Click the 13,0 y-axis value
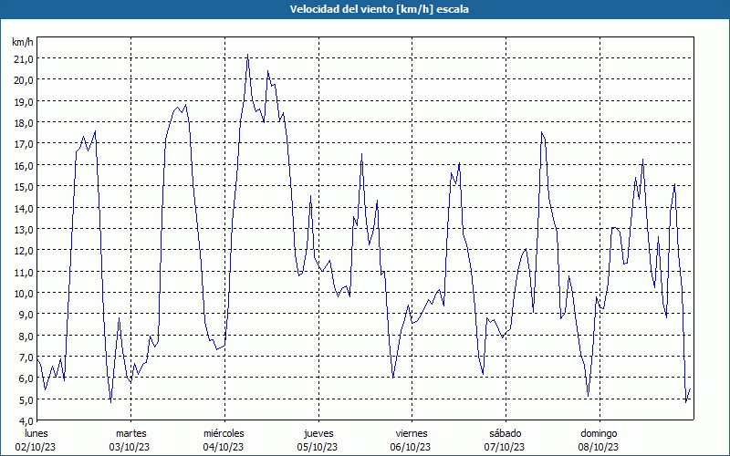730x456 pixels. (x=24, y=230)
